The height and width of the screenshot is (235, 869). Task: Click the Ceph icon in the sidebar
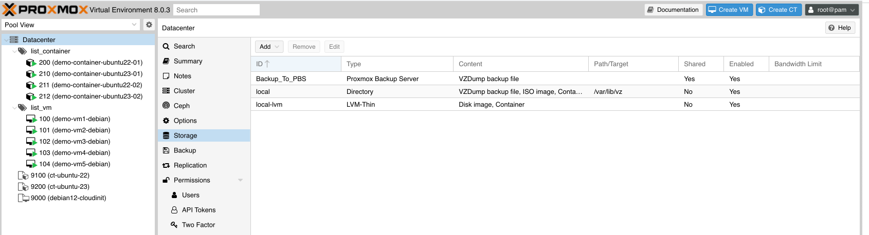pos(166,106)
